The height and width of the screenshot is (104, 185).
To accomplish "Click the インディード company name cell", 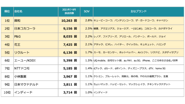I will (x=36, y=92).
